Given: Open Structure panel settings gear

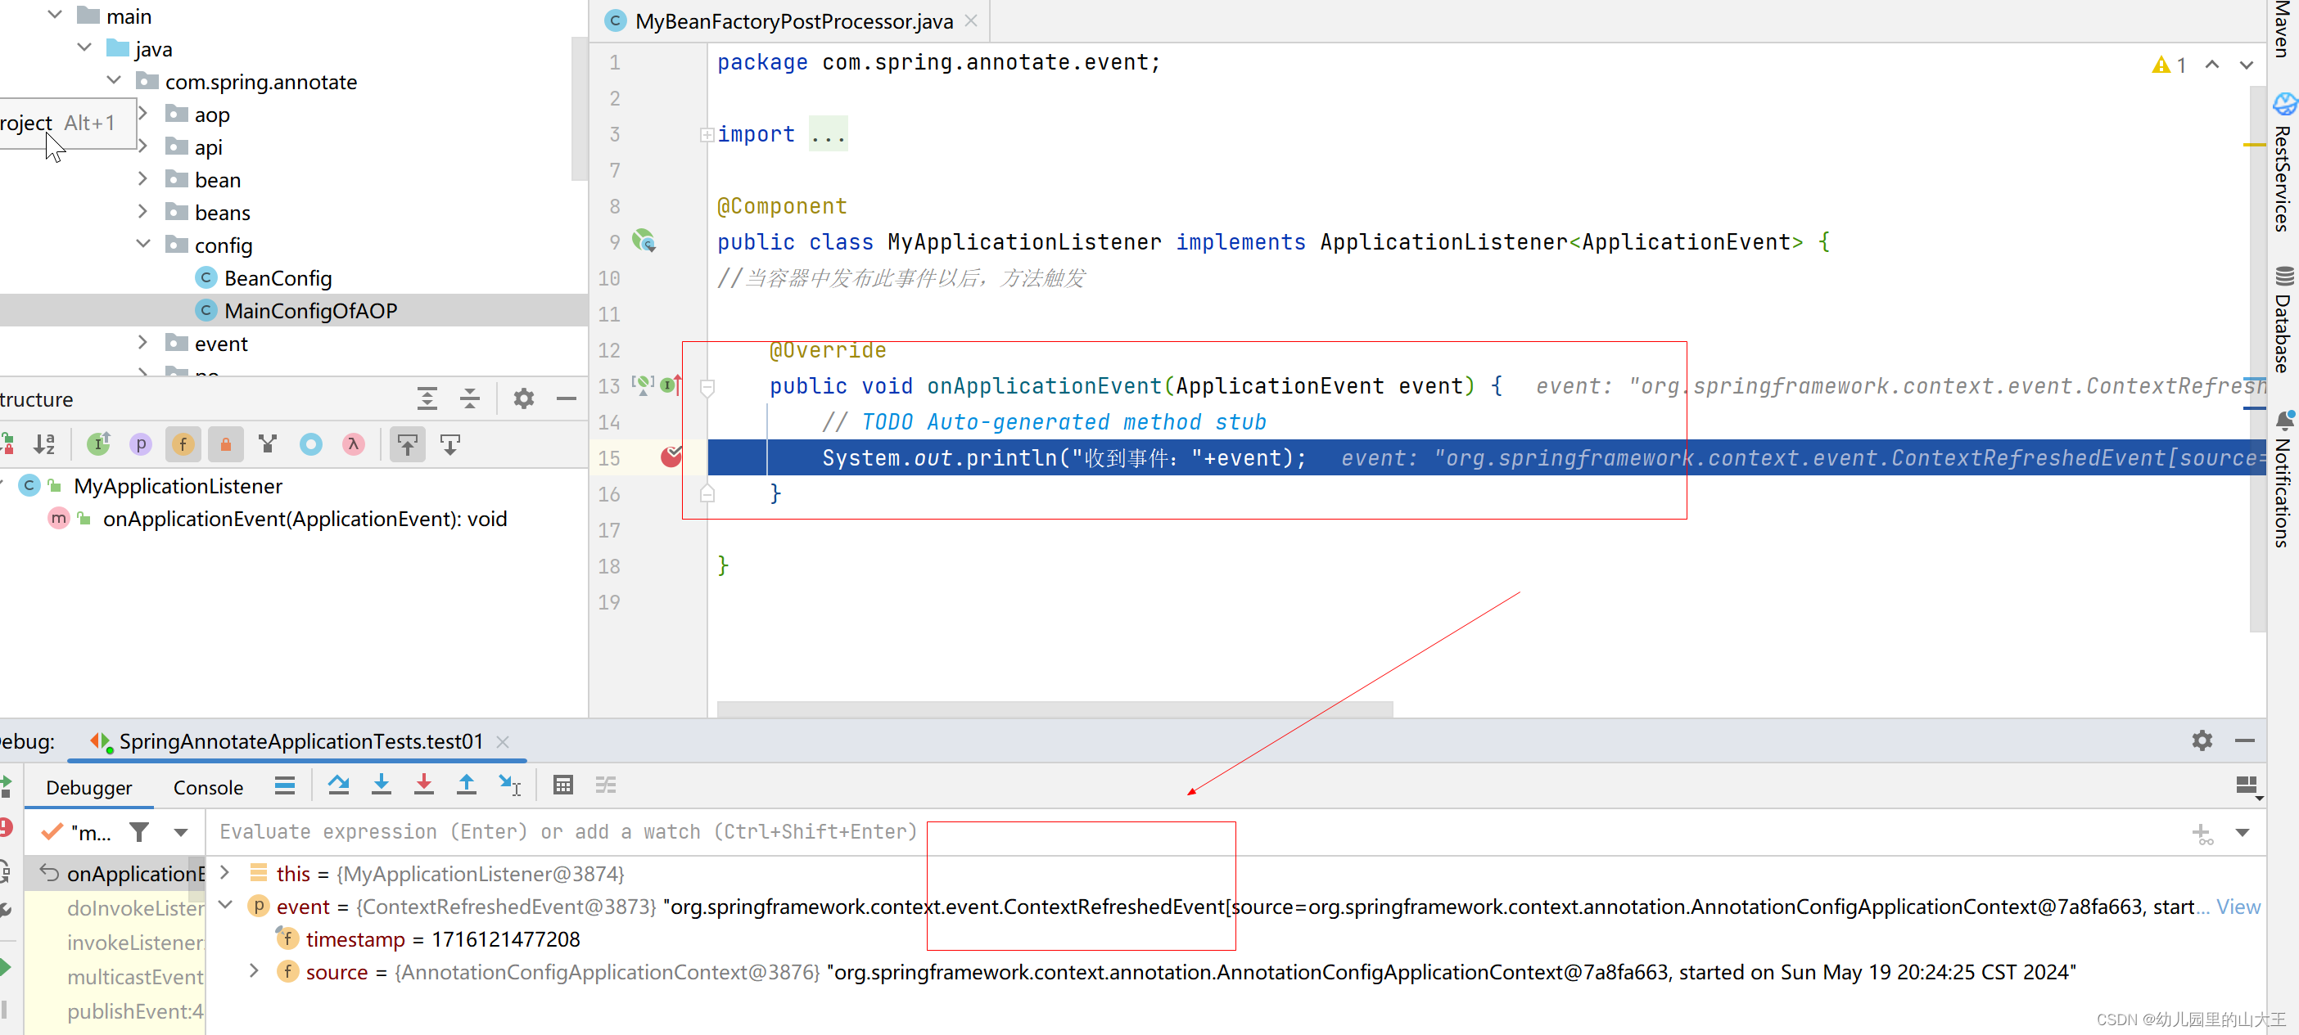Looking at the screenshot, I should pos(524,398).
